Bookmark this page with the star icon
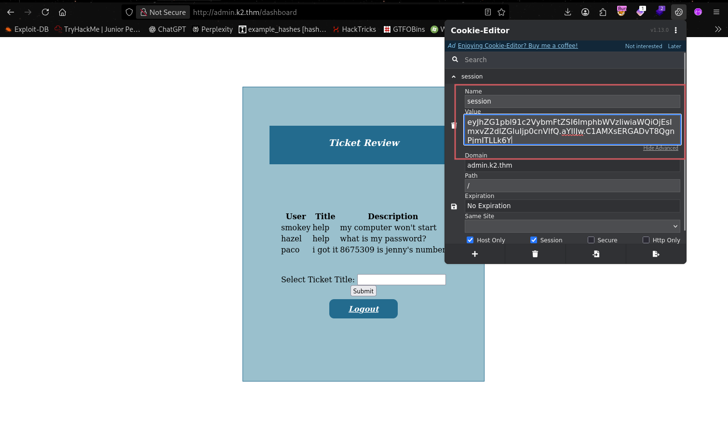Image resolution: width=728 pixels, height=422 pixels. (x=501, y=12)
